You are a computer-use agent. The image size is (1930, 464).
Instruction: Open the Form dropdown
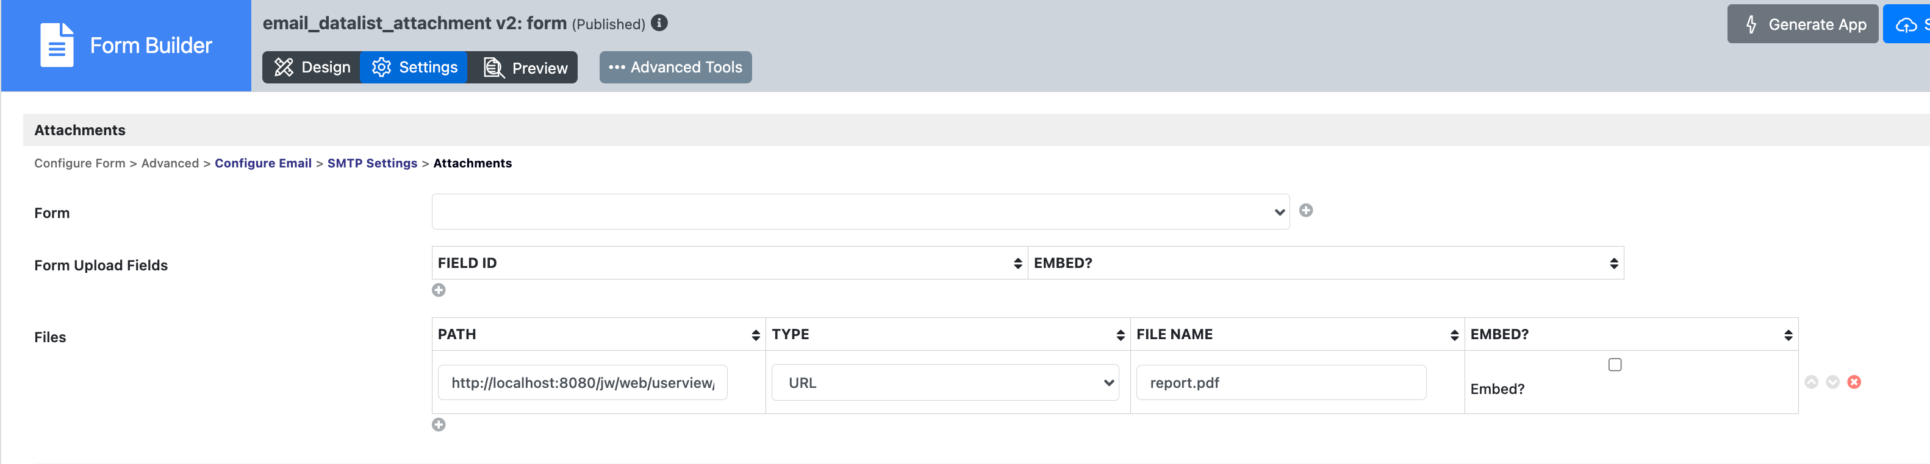point(860,212)
